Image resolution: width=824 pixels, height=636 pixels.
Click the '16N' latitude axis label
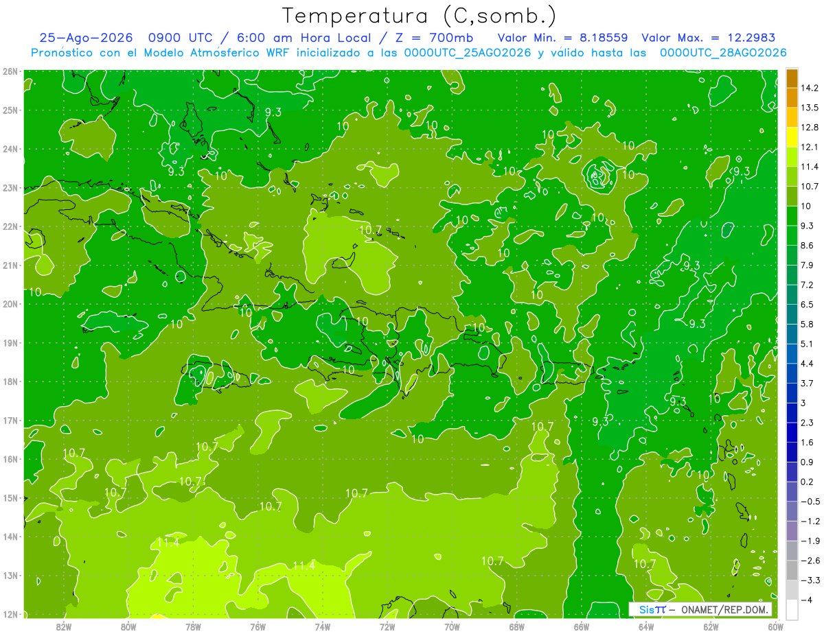(11, 459)
